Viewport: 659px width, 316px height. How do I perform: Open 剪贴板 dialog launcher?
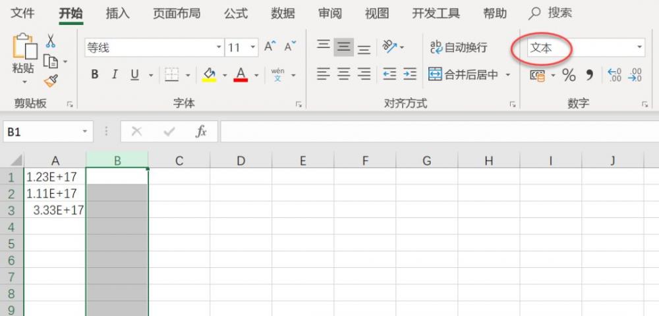pyautogui.click(x=70, y=105)
